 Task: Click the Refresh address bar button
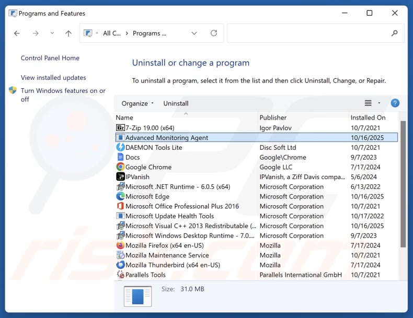pyautogui.click(x=214, y=33)
